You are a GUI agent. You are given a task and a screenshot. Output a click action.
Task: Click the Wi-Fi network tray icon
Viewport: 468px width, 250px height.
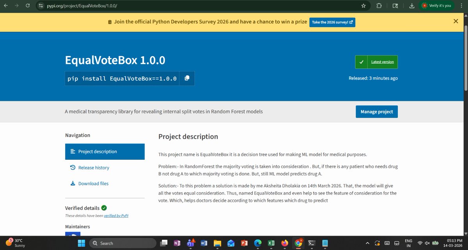tap(420, 243)
